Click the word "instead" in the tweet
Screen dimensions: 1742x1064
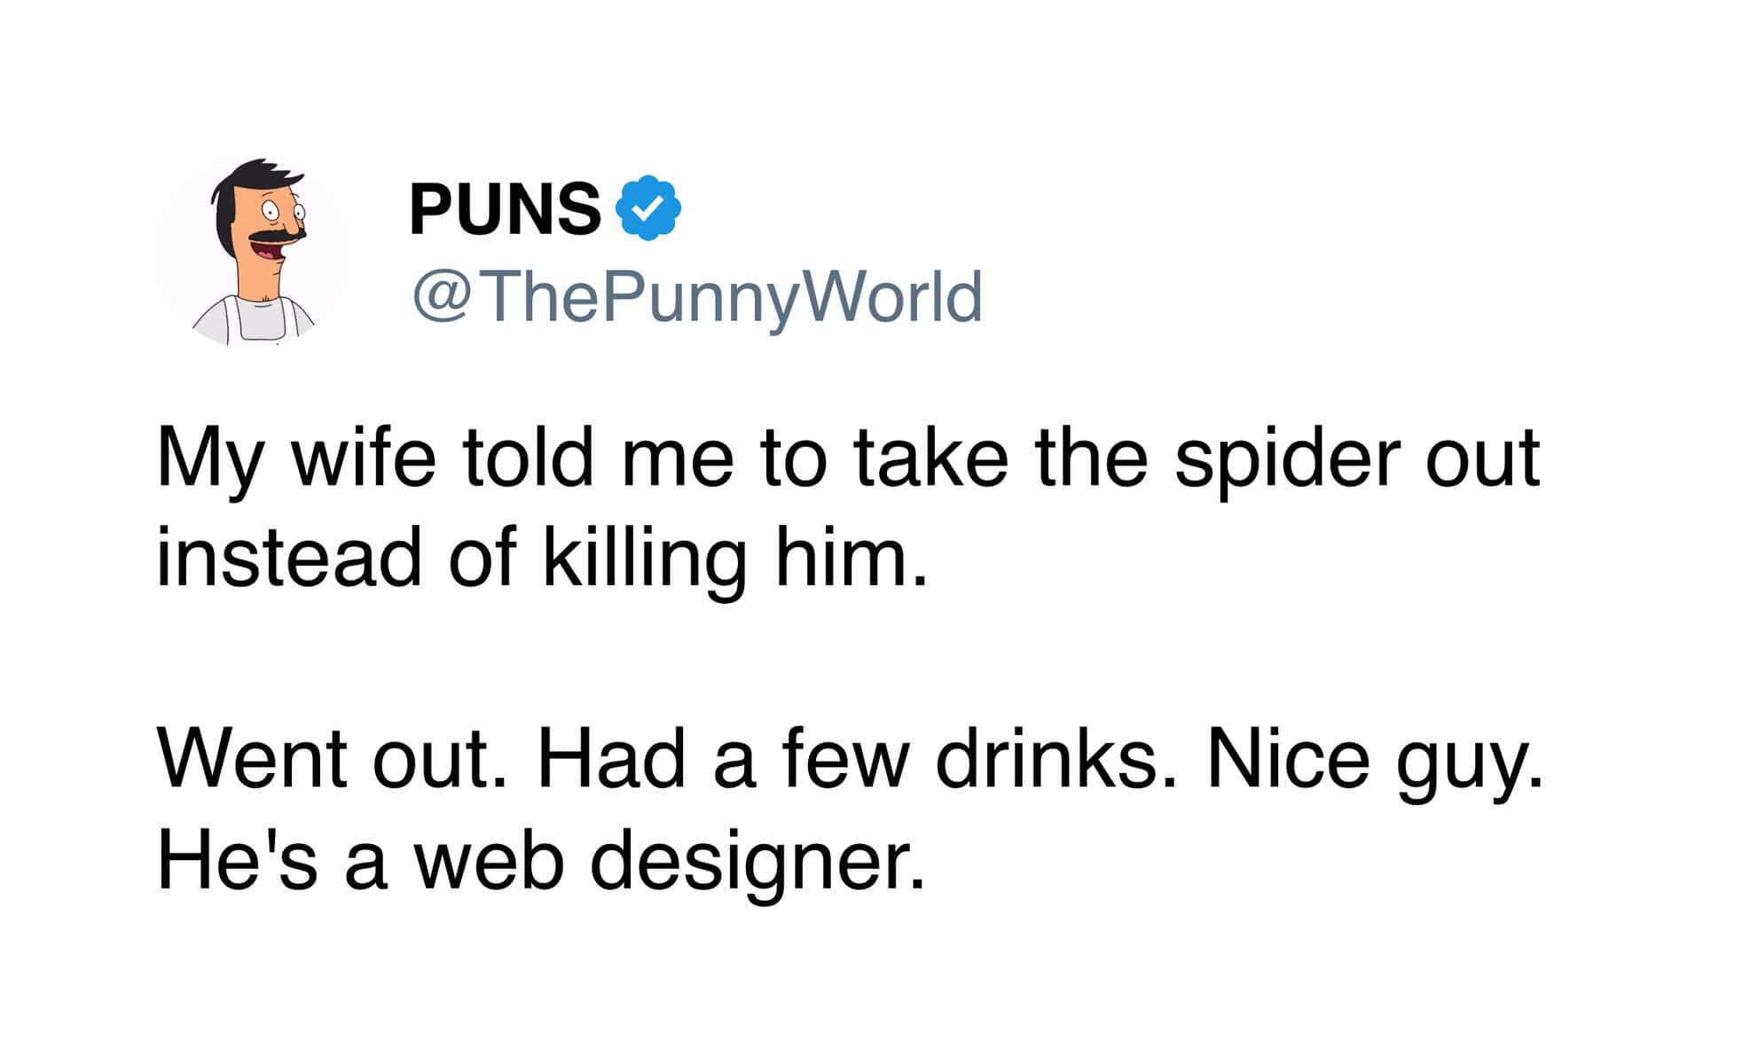pos(289,559)
